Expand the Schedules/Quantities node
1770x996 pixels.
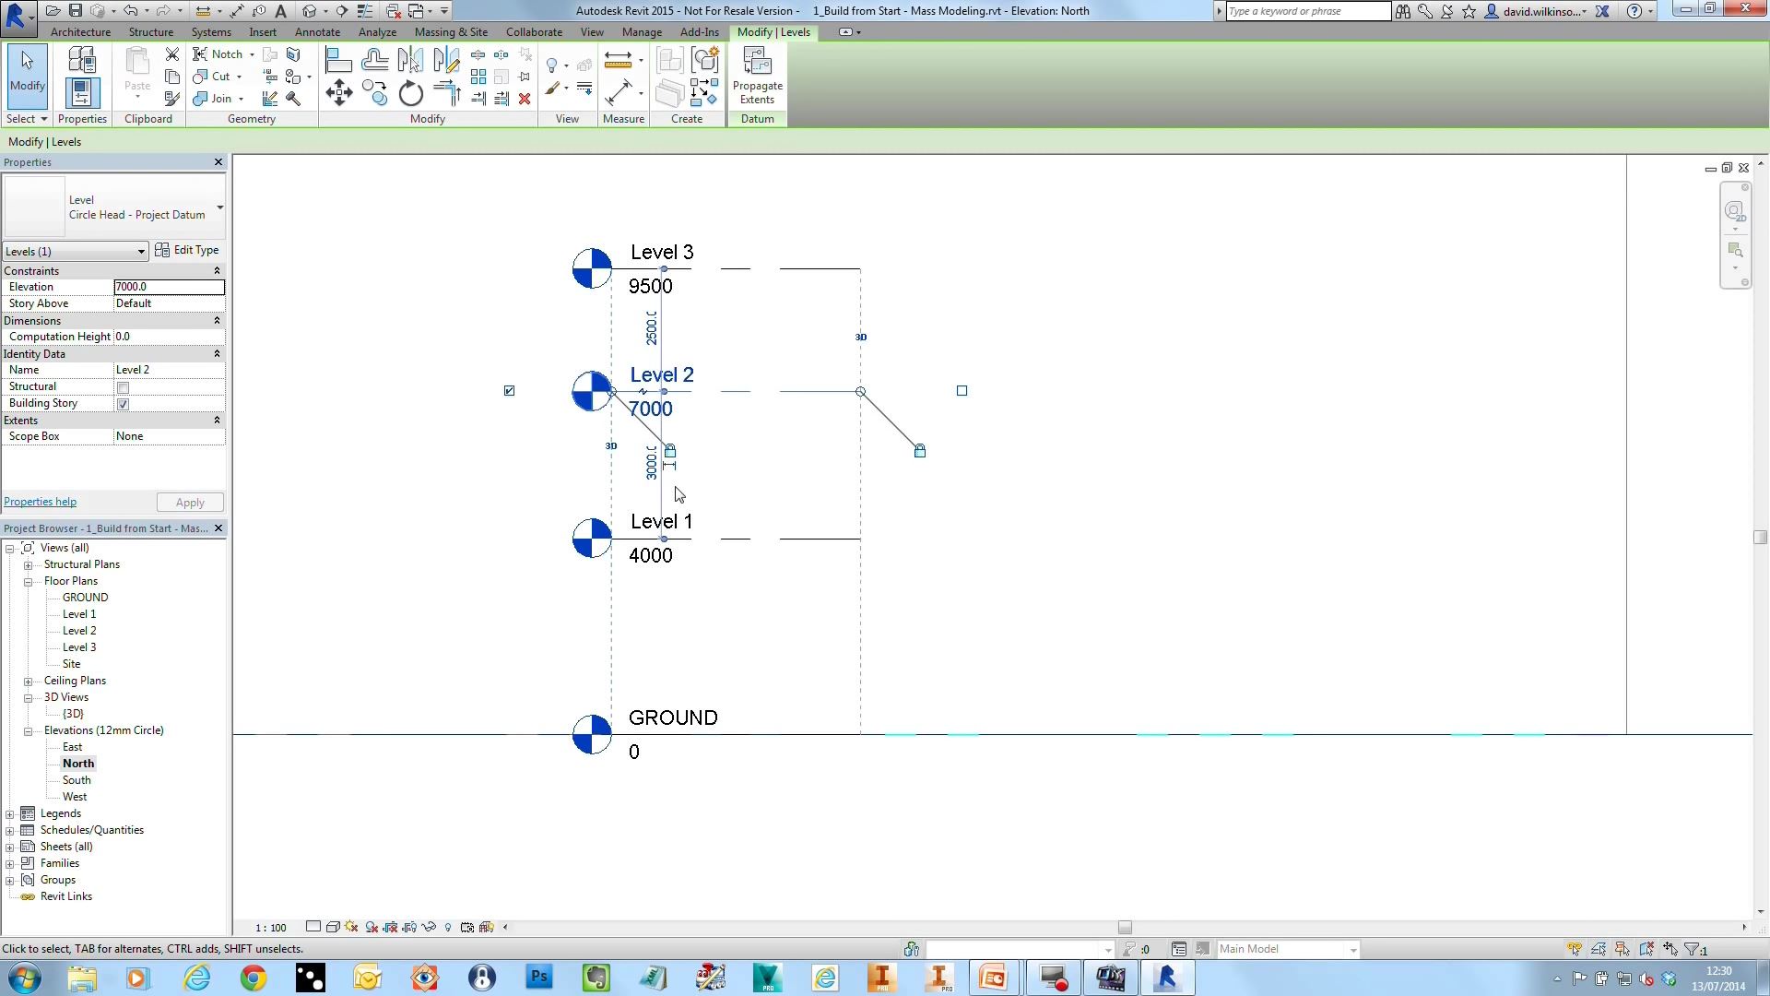click(x=10, y=830)
